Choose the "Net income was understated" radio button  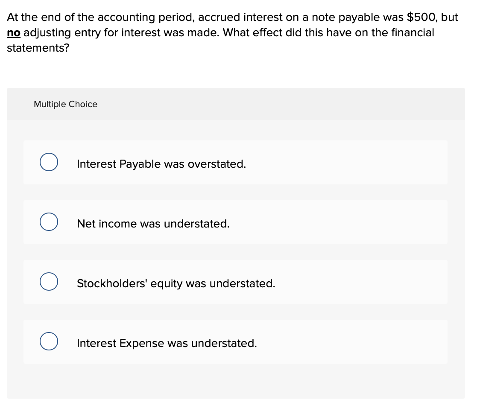point(49,222)
